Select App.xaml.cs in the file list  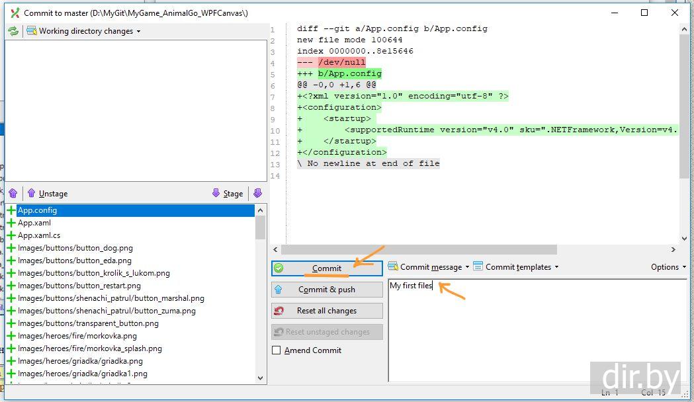coord(39,235)
